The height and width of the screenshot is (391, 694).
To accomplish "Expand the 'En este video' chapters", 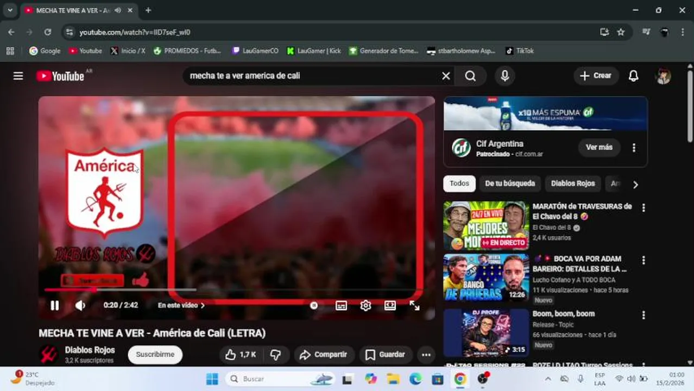I will click(x=181, y=305).
